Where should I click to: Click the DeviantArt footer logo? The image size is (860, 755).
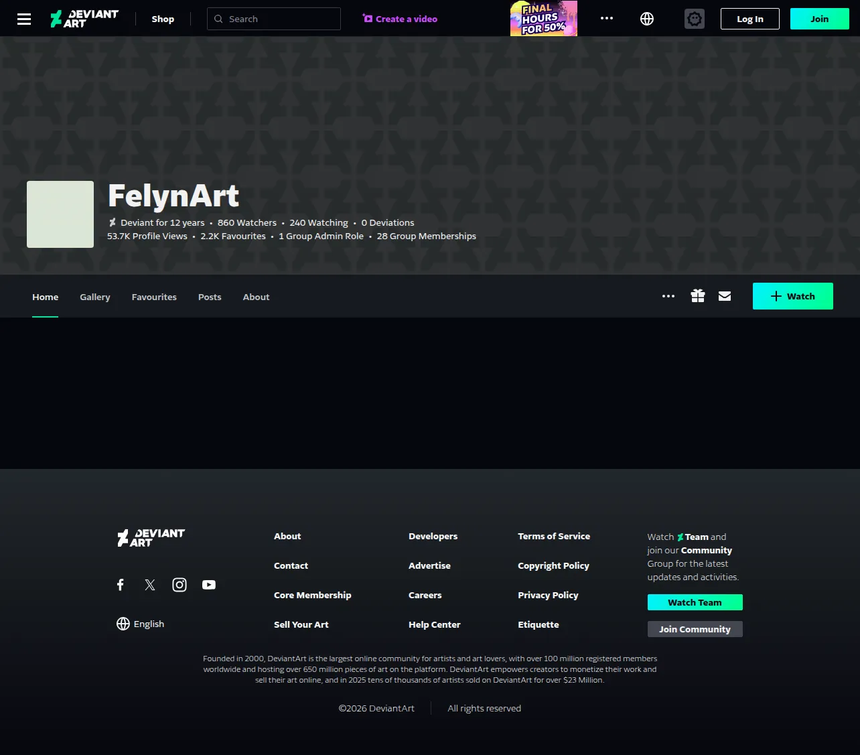pos(151,537)
